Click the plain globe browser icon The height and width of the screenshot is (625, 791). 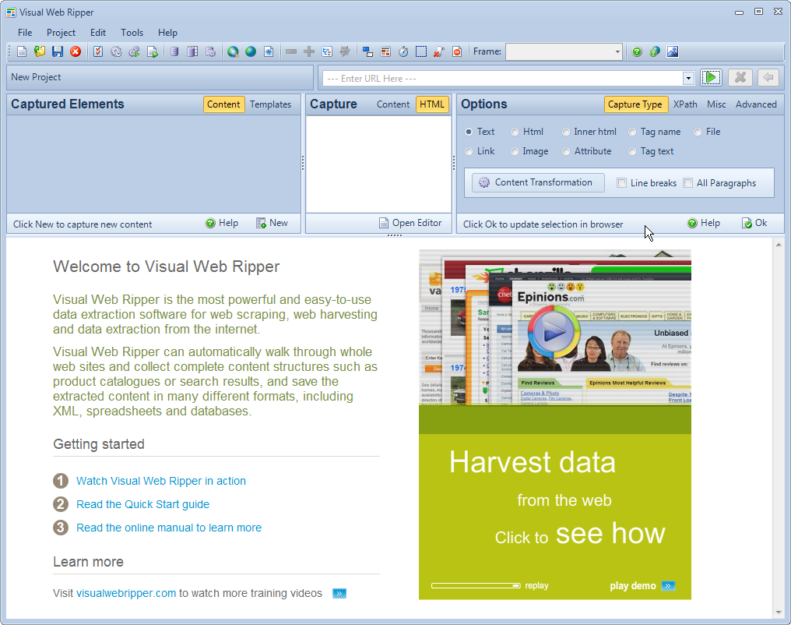(x=251, y=51)
